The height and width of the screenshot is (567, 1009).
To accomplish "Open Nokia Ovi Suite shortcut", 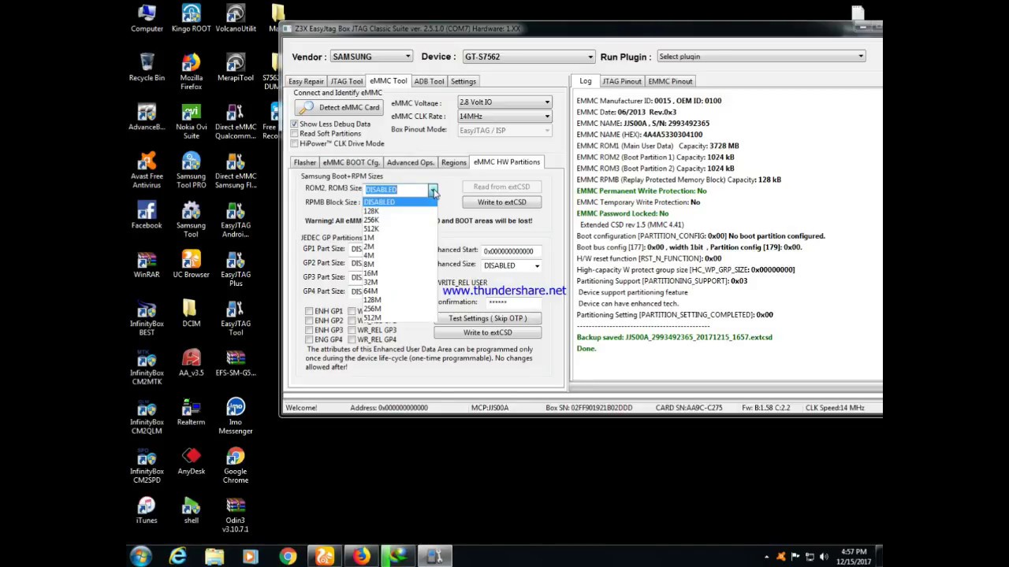I will point(191,122).
